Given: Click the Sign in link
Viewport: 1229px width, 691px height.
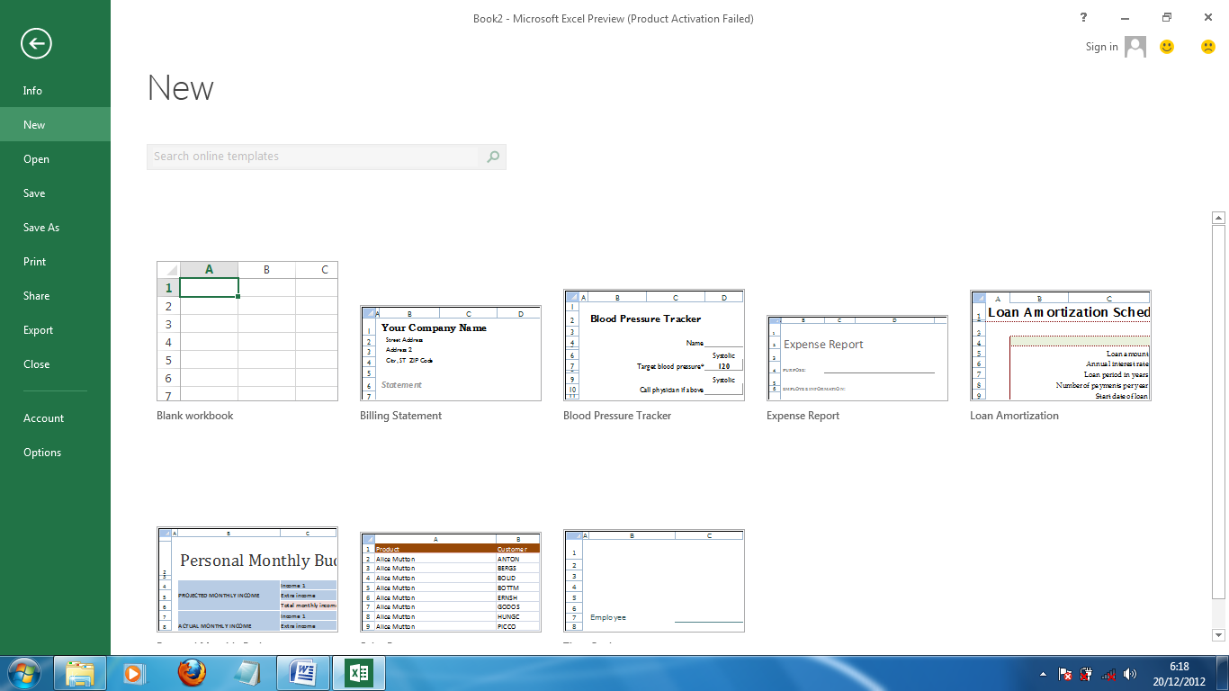Looking at the screenshot, I should (1101, 47).
